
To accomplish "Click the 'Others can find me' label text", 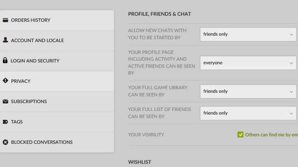I will (271, 135).
